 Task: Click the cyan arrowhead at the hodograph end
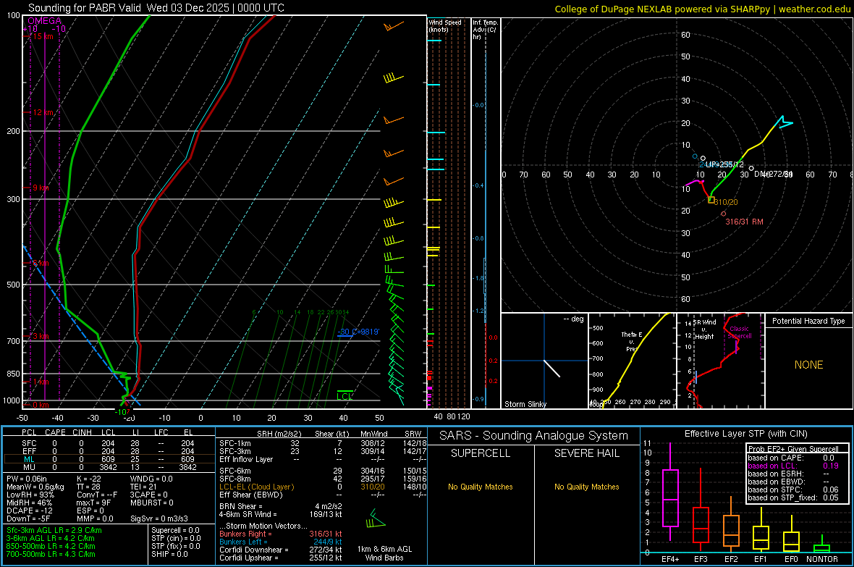pos(785,122)
